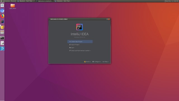Minimize the IntelliJ welcome dialog
Viewport: 179px width, 101px height.
(x=107, y=19)
